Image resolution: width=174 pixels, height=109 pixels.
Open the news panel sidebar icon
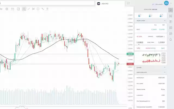pyautogui.click(x=170, y=28)
